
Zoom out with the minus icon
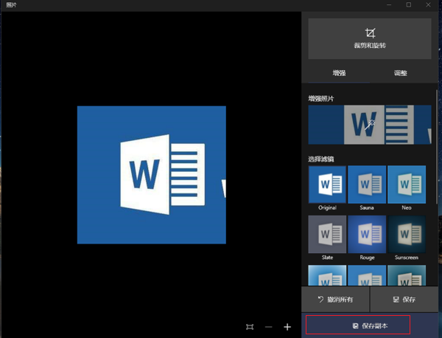pos(269,326)
